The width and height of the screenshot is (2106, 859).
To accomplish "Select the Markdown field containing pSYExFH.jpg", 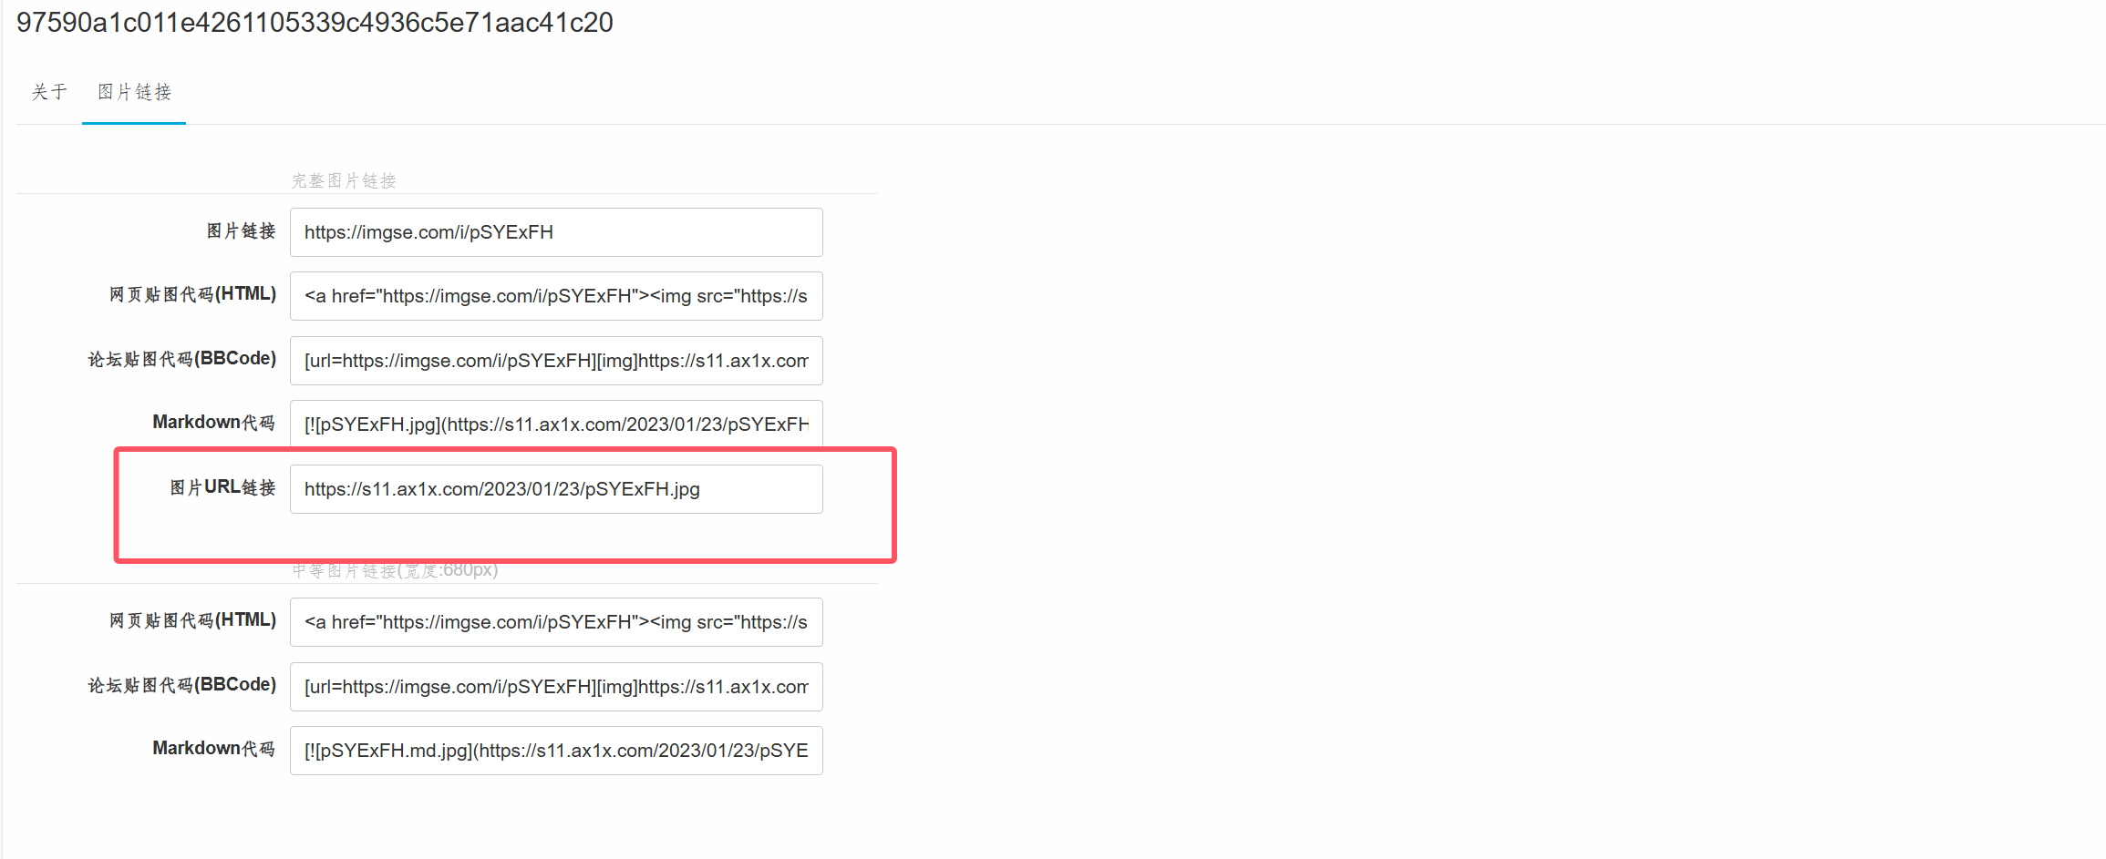I will (555, 424).
